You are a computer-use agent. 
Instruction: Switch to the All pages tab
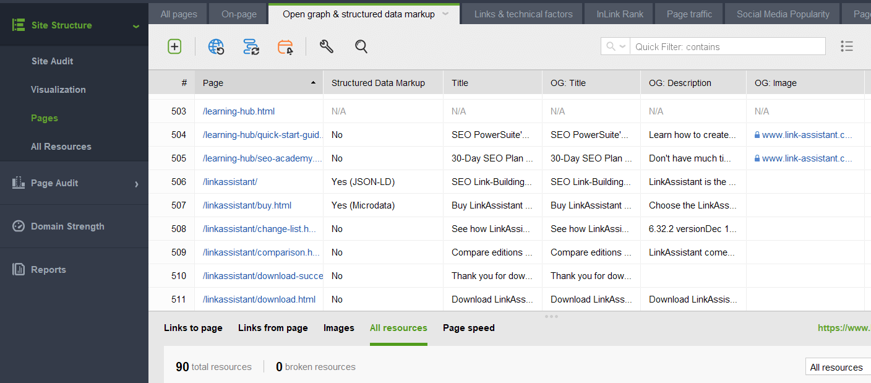pyautogui.click(x=179, y=14)
